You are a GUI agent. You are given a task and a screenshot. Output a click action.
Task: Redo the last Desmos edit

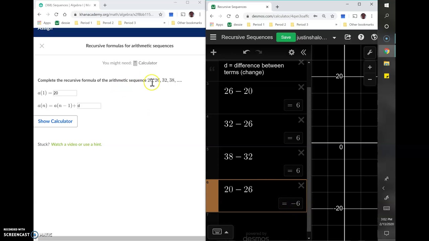pos(259,52)
